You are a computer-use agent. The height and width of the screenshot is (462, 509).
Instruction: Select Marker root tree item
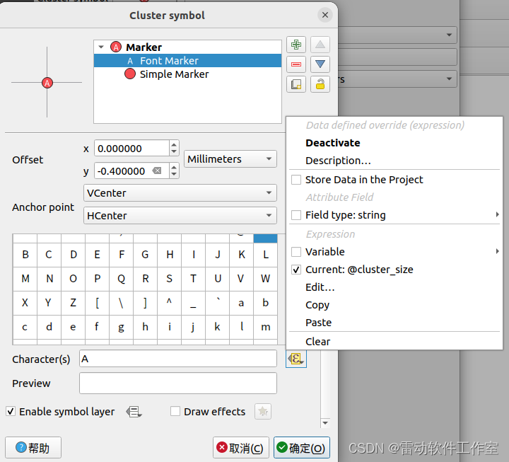pyautogui.click(x=187, y=47)
